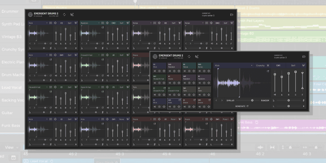Select the C#2 Random pad in small window
Image resolution: width=326 pixels, height=163 pixels.
[x=174, y=66]
